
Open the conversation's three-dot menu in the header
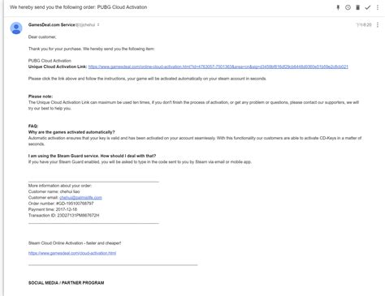pos(378,7)
